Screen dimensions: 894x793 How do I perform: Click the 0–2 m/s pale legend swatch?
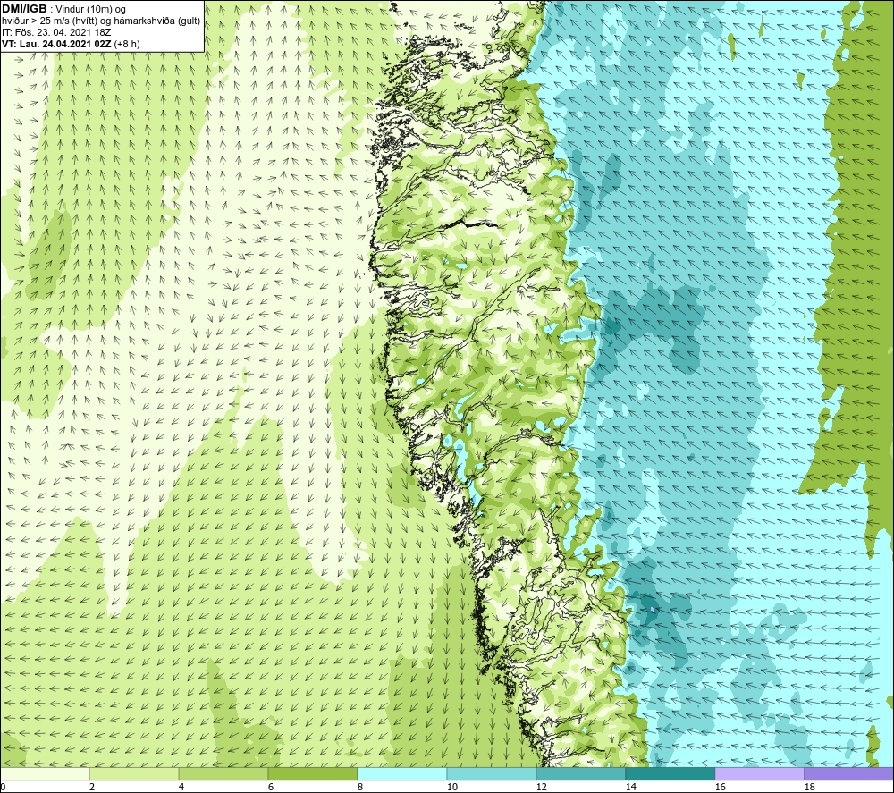click(45, 773)
